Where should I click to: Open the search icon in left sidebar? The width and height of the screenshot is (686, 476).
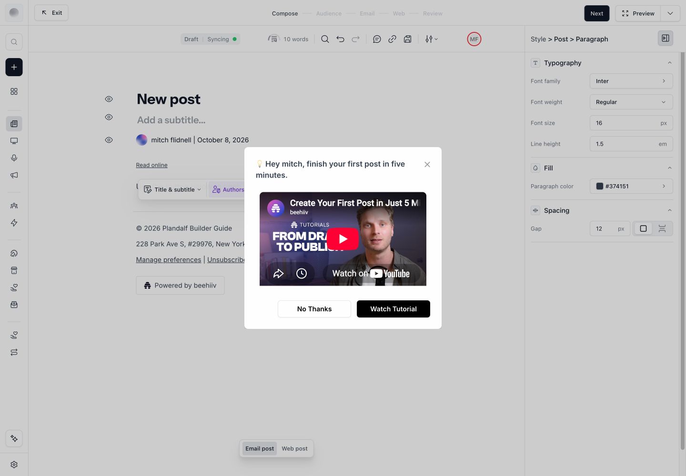tap(14, 42)
